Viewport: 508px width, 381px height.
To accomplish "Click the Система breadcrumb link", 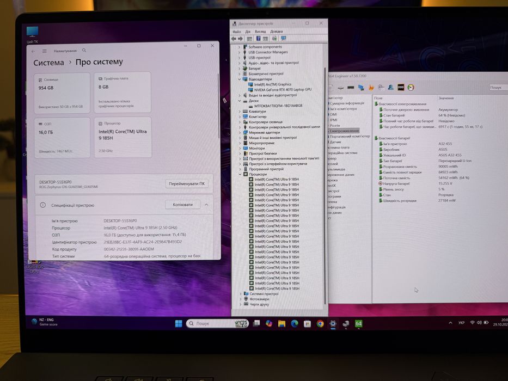I will [48, 63].
